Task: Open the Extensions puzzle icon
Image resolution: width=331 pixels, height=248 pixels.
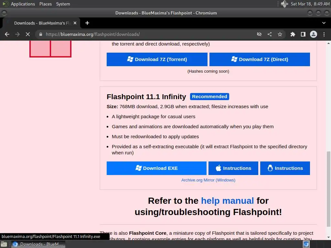Action: click(x=293, y=34)
